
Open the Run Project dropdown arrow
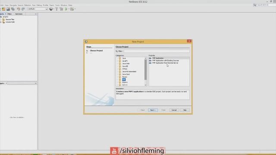point(69,9)
